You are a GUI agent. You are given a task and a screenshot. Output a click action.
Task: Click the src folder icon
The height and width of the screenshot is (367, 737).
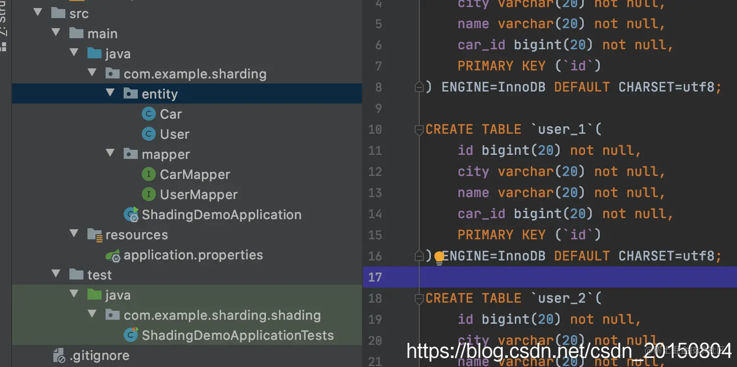tap(58, 13)
